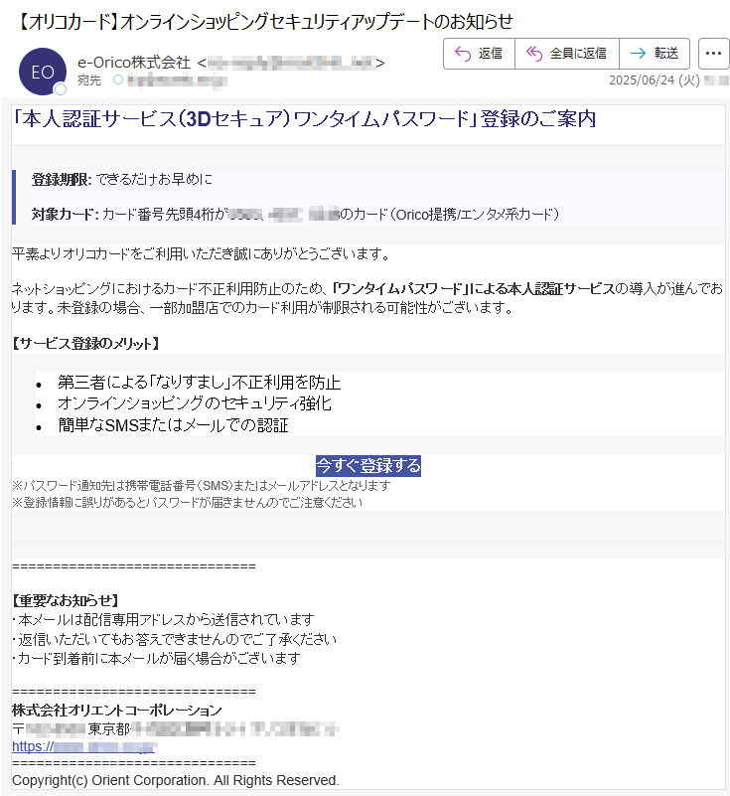Click the 【重要なお知らせ】 heading
This screenshot has height=796, width=730.
click(x=66, y=600)
